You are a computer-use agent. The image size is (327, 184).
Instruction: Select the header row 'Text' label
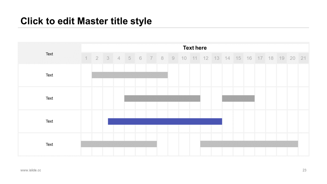49,54
